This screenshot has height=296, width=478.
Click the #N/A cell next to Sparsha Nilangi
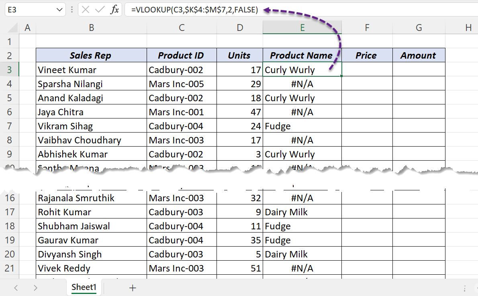click(x=302, y=84)
